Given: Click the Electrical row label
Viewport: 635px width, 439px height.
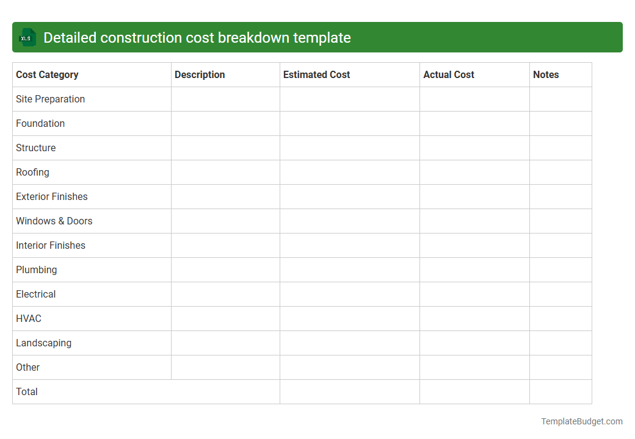Looking at the screenshot, I should [x=35, y=294].
